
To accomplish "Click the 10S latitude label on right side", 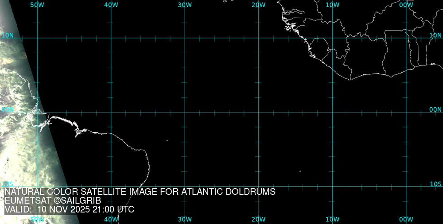I will [436, 184].
